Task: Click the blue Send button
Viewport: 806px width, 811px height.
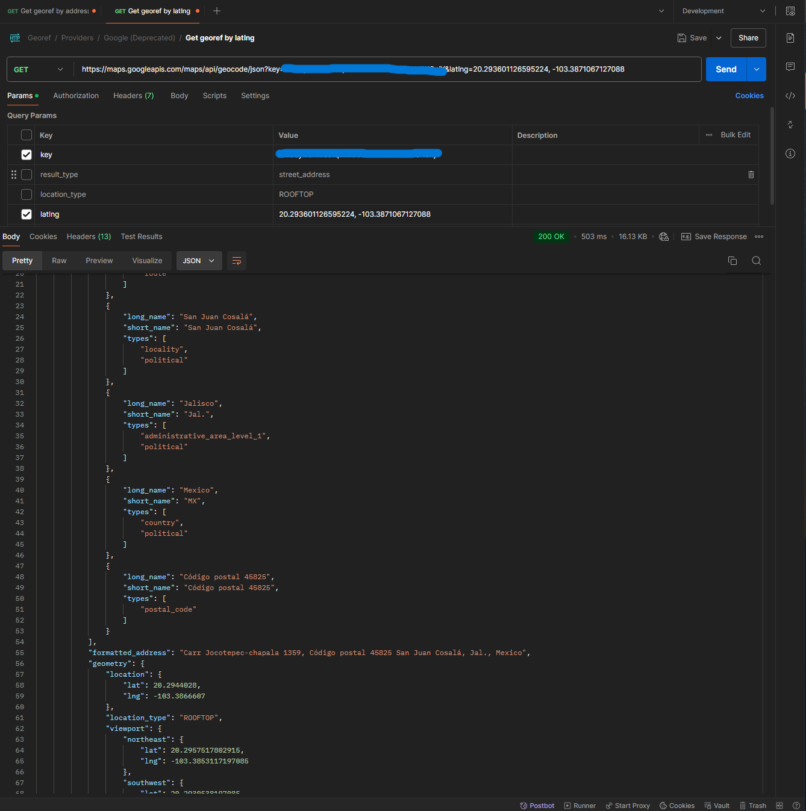Action: [x=726, y=69]
